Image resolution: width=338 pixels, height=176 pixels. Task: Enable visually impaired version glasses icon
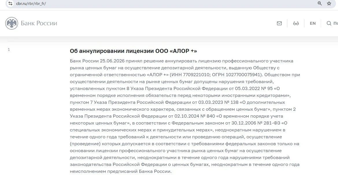pyautogui.click(x=296, y=23)
